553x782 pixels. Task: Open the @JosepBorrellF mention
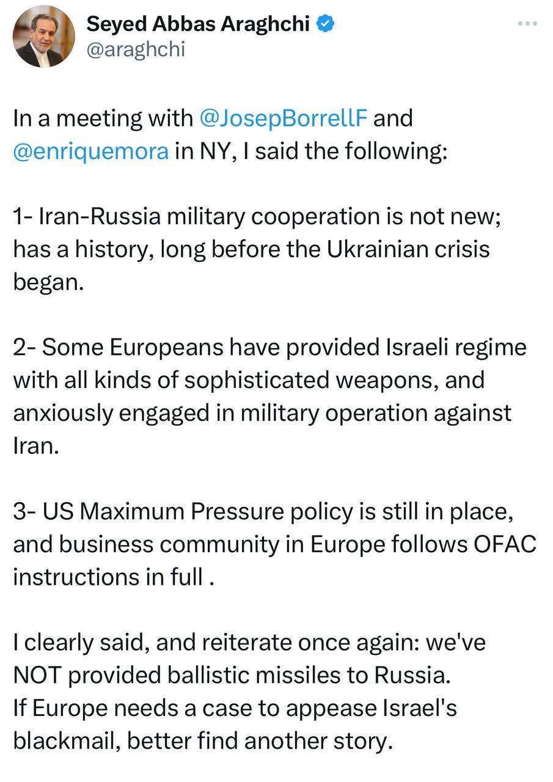[x=284, y=118]
